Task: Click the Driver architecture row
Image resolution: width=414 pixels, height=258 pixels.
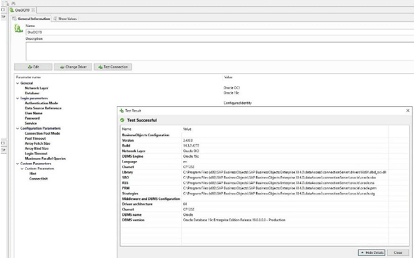Action: tap(264, 204)
